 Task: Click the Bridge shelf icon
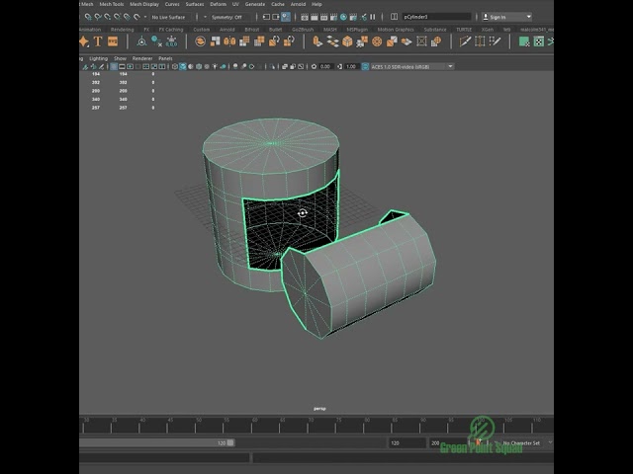click(x=332, y=41)
